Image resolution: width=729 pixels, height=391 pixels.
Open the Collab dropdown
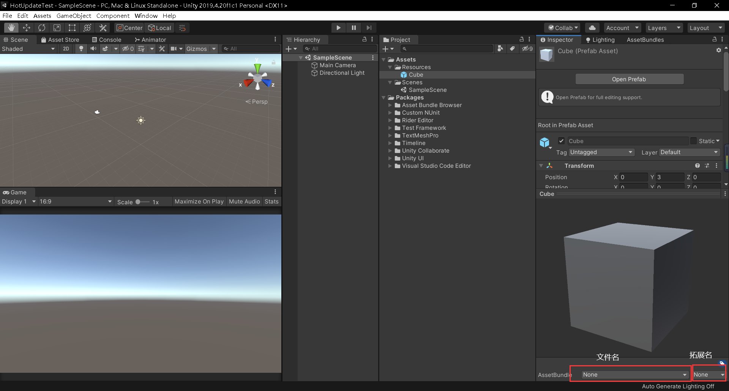click(x=563, y=28)
